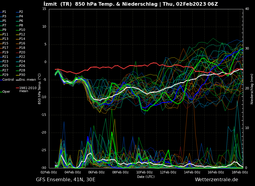Pick the "08Feb 00z" x-axis label
Viewport: 255px width, 186px height.
click(121, 172)
